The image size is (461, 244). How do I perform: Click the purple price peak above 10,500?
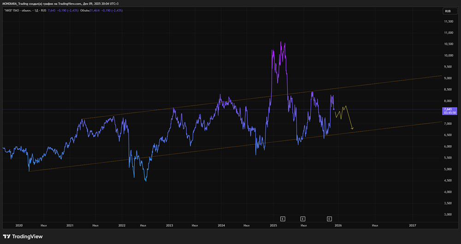281,42
